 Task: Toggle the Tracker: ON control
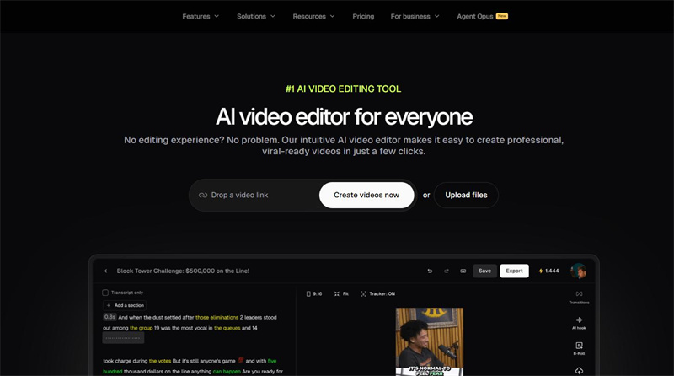tap(377, 293)
